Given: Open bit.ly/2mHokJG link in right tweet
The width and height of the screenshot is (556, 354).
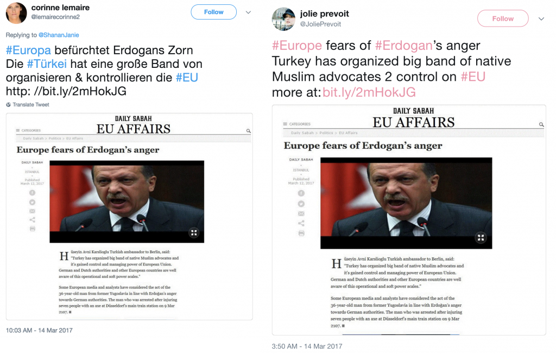Looking at the screenshot, I should (369, 92).
